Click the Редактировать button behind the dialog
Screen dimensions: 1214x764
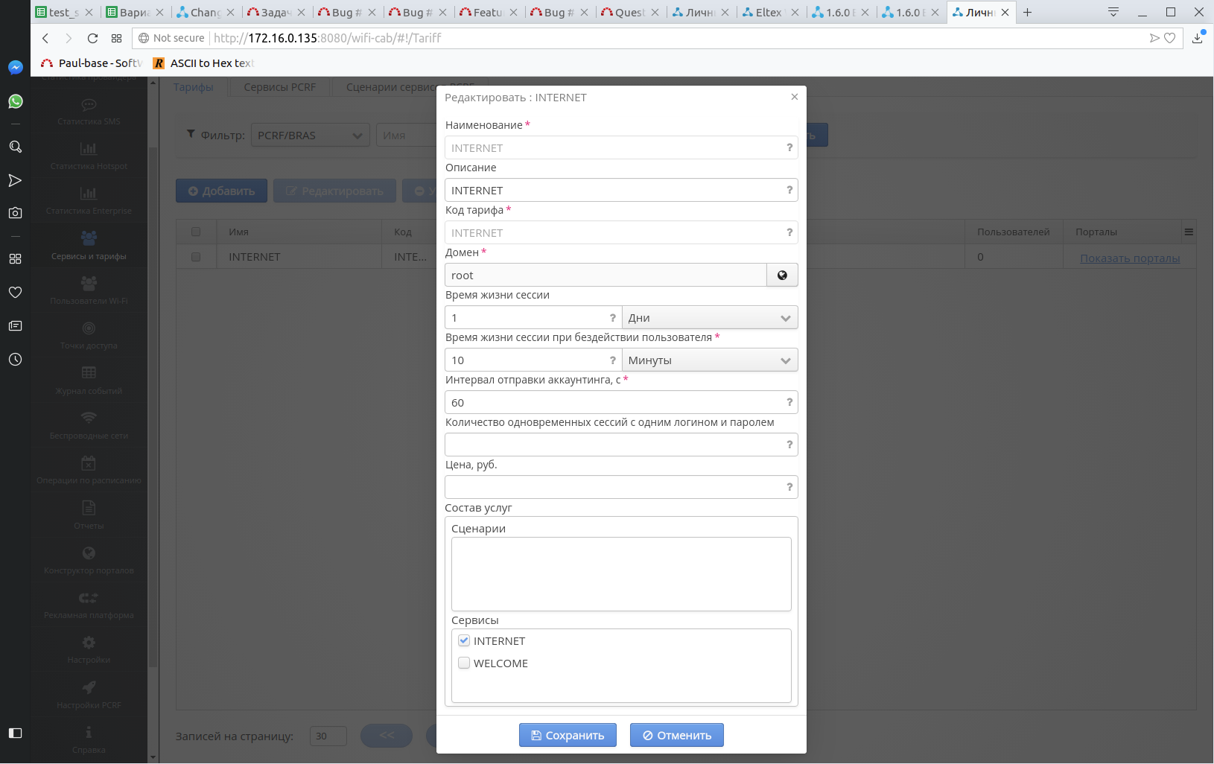pyautogui.click(x=334, y=191)
